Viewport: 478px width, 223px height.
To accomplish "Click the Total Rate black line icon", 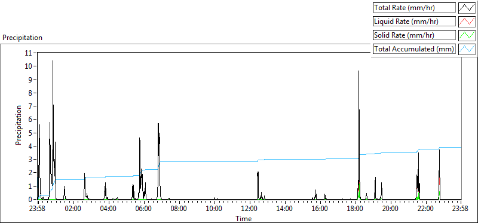I will click(x=467, y=8).
